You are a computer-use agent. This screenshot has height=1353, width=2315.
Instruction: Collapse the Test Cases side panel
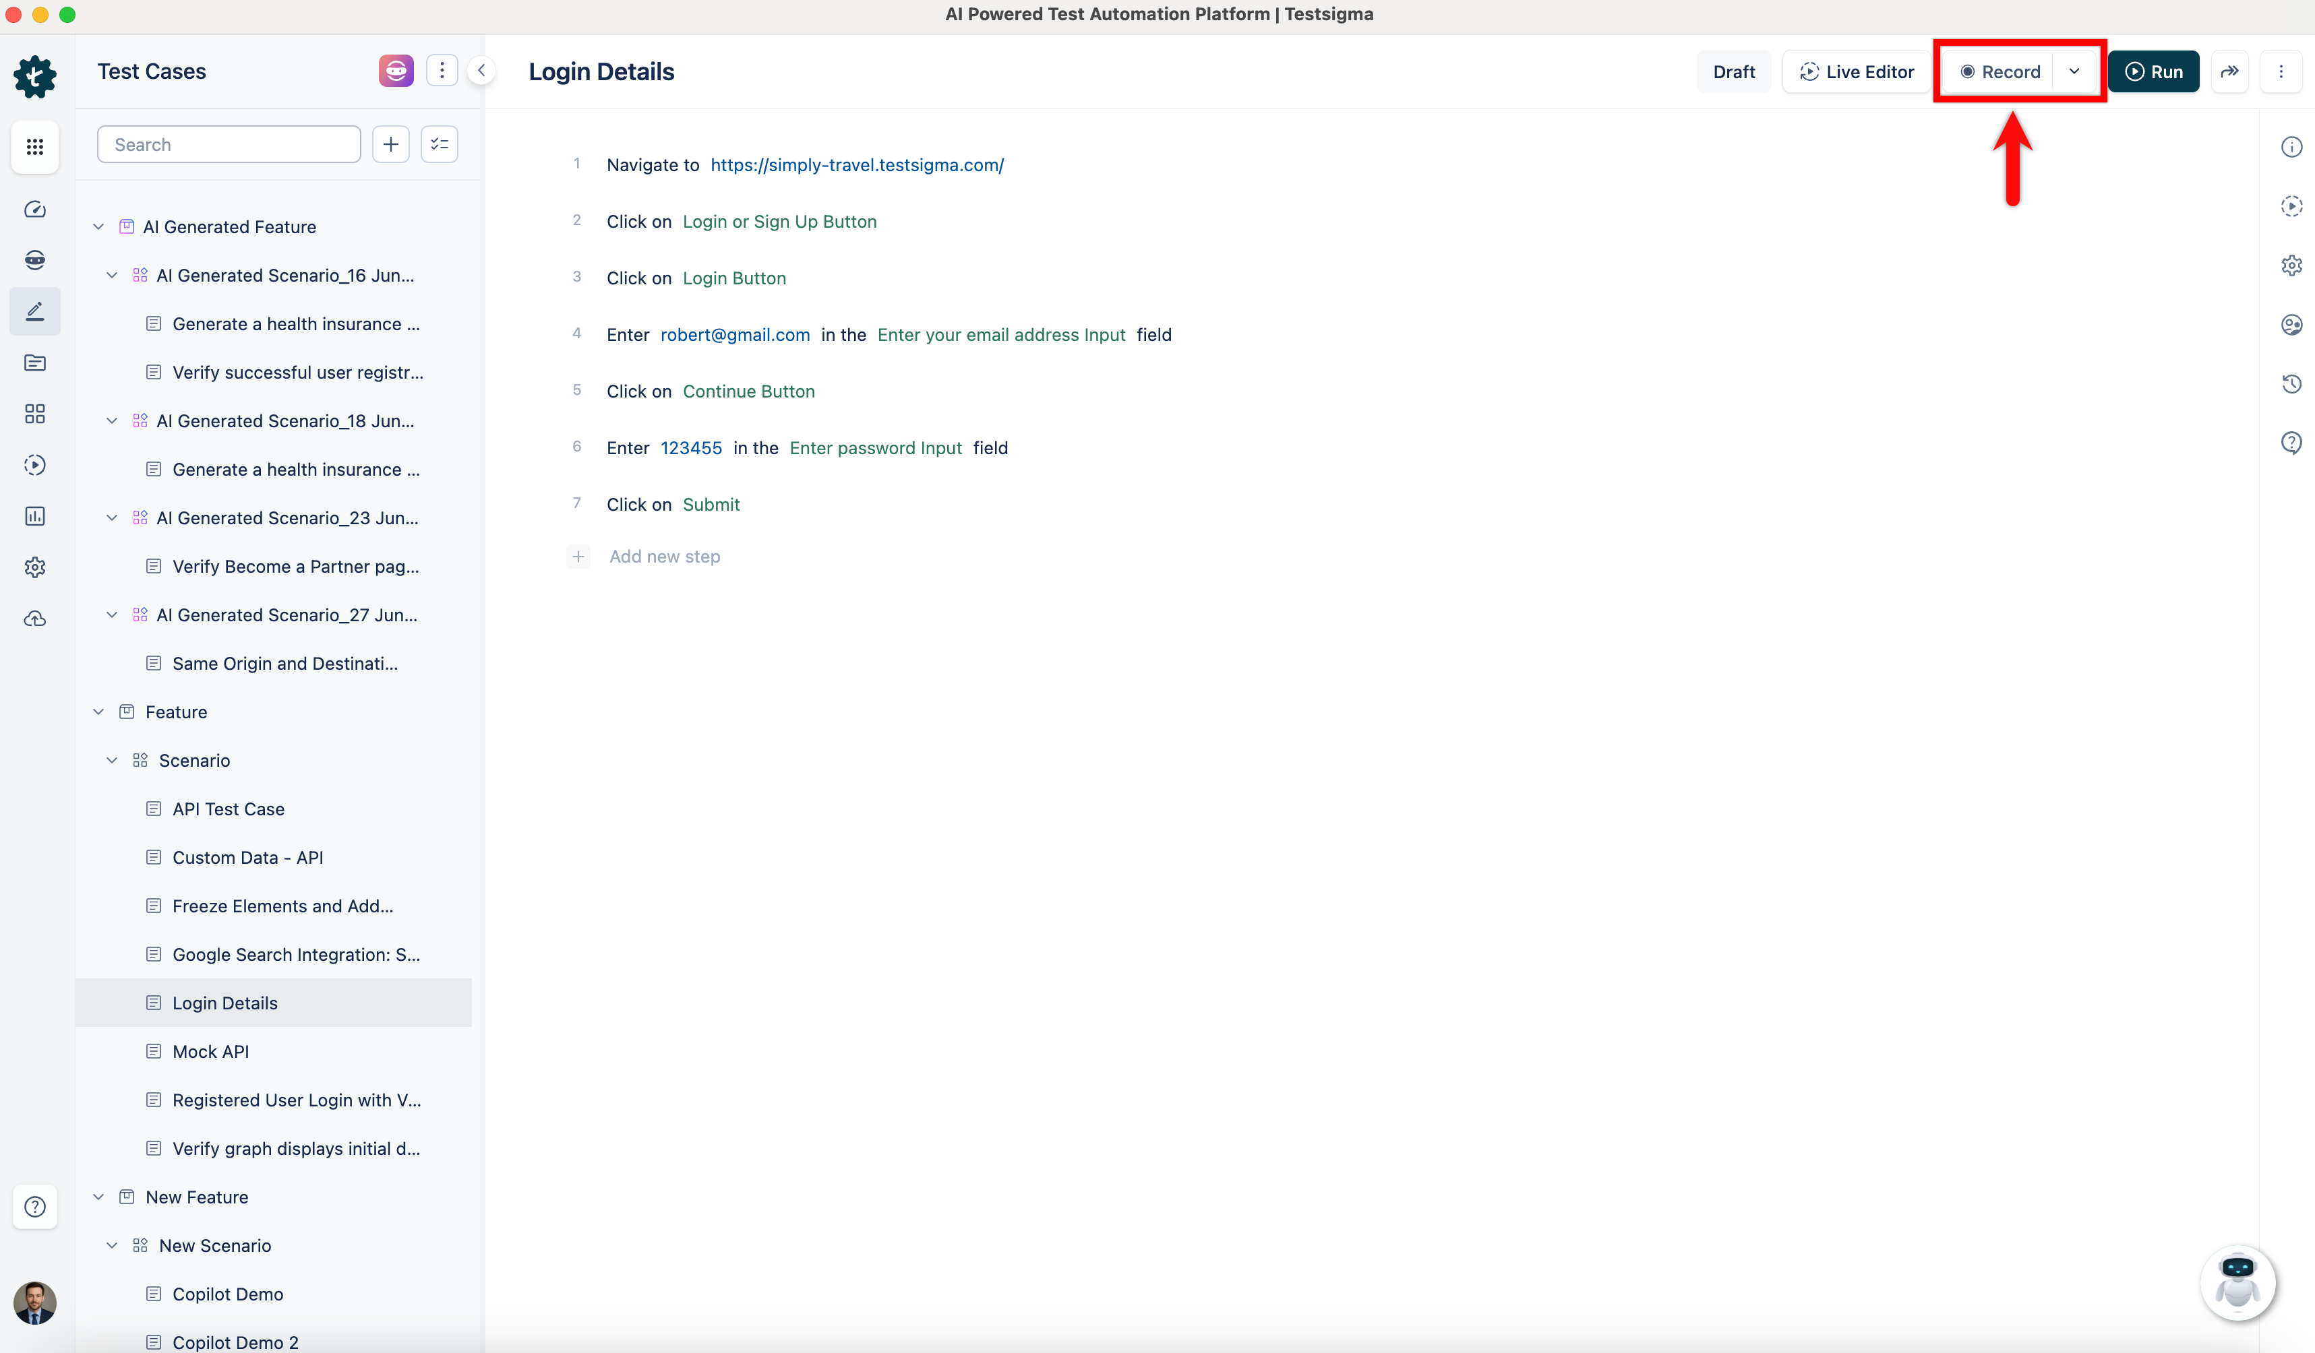coord(481,71)
